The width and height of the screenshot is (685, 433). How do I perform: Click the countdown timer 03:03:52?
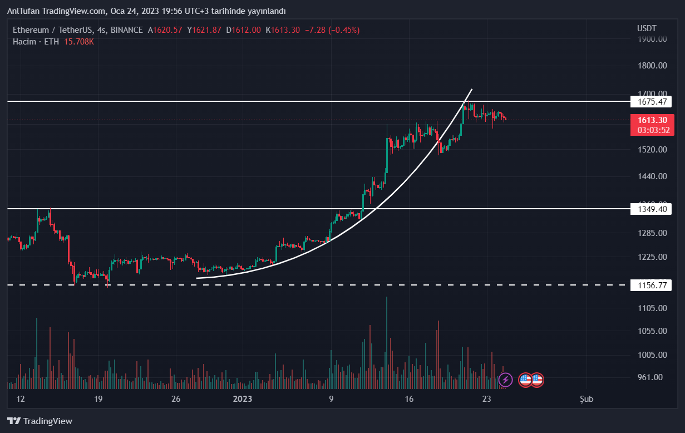[x=652, y=130]
